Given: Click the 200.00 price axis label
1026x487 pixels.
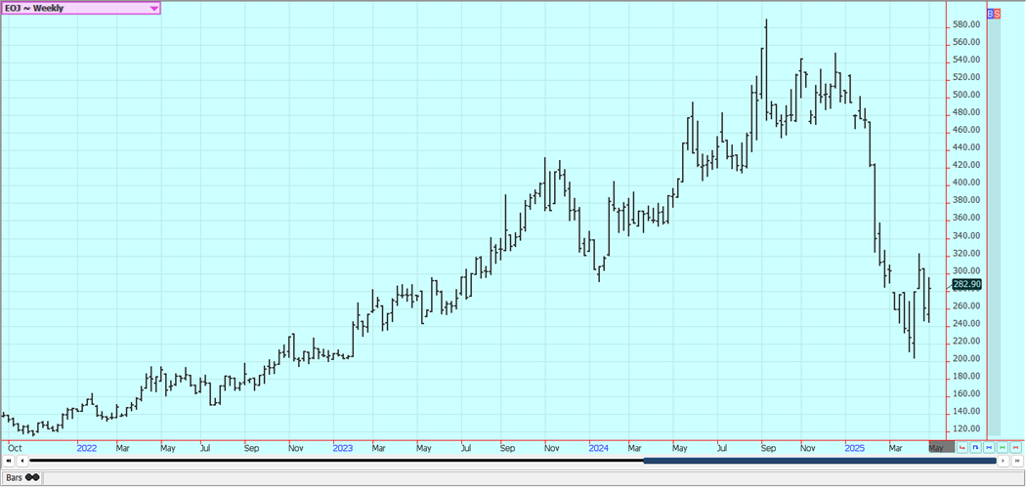Looking at the screenshot, I should 966,359.
